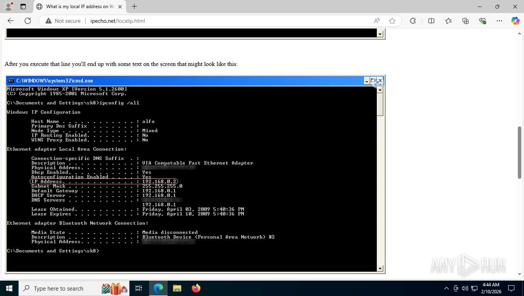Open the Extensions puzzle icon

click(413, 21)
